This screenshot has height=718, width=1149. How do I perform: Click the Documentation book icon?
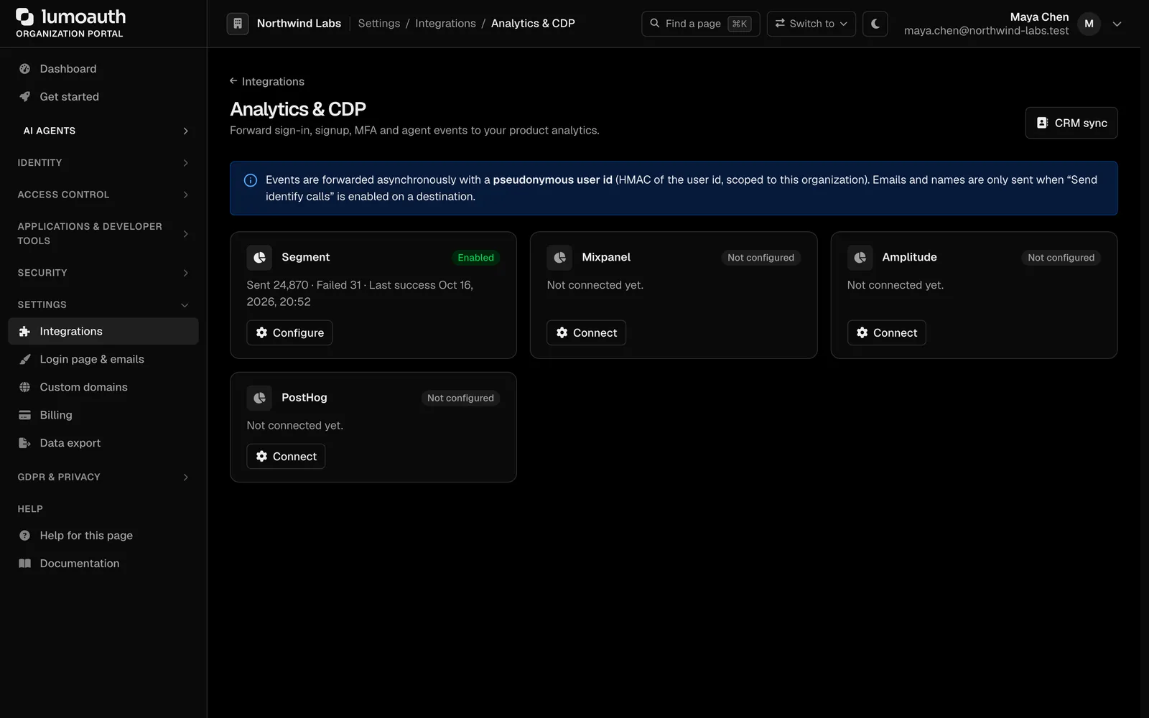coord(25,564)
